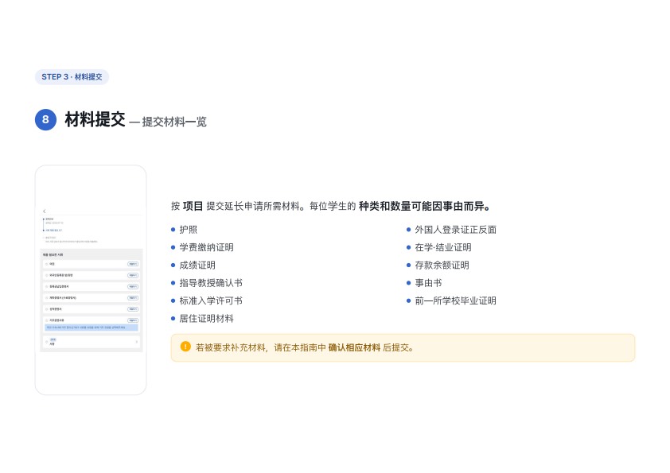670x473 pixels.
Task: Select the status circle on the sixth document row in the phone mockup
Action: [x=47, y=320]
